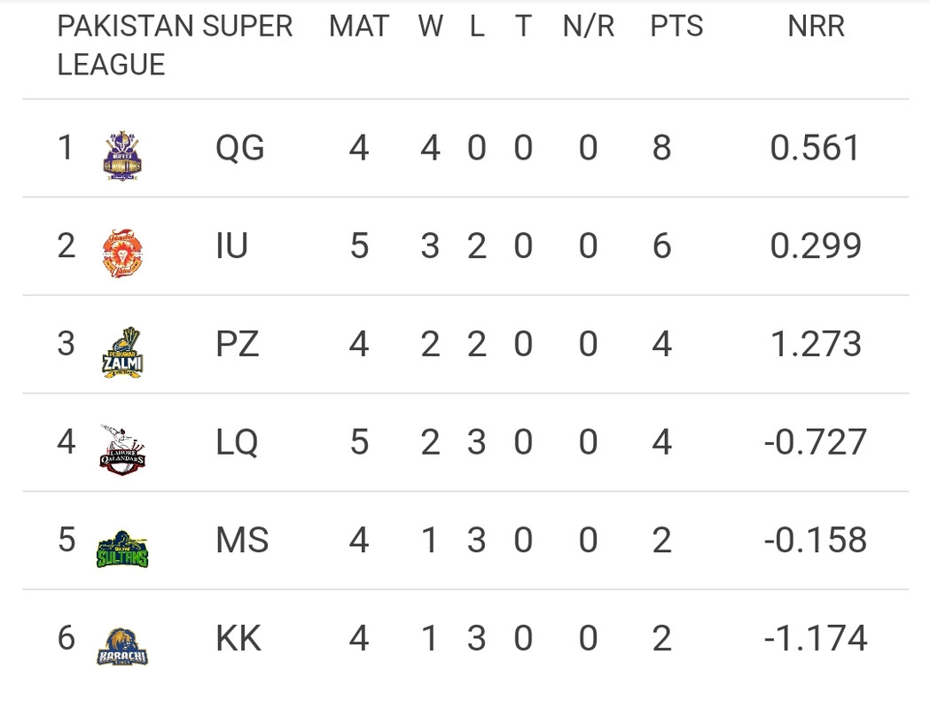Open the Lahore Qalandars logo
930x709 pixels.
tap(122, 449)
